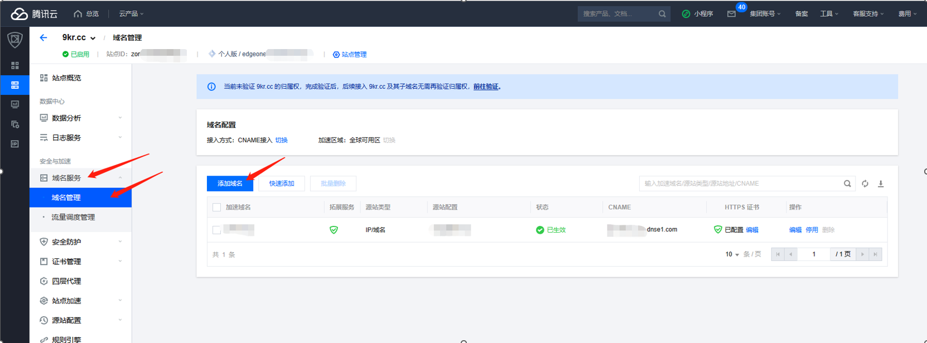Click the 站点概览 sidebar icon
Screen dimensions: 927x343
click(44, 78)
